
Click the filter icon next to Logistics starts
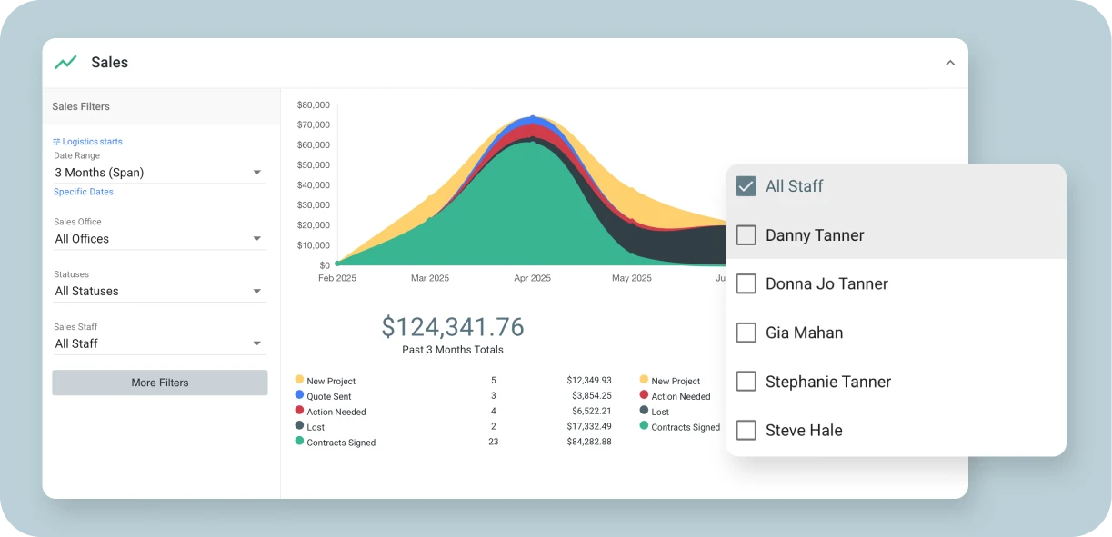(56, 141)
